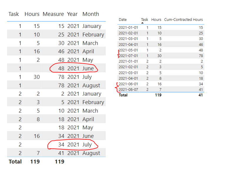Select the January cell for task 1

click(x=92, y=26)
